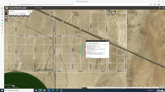
Task: Maximize the parcel info popup
Action: [107, 41]
